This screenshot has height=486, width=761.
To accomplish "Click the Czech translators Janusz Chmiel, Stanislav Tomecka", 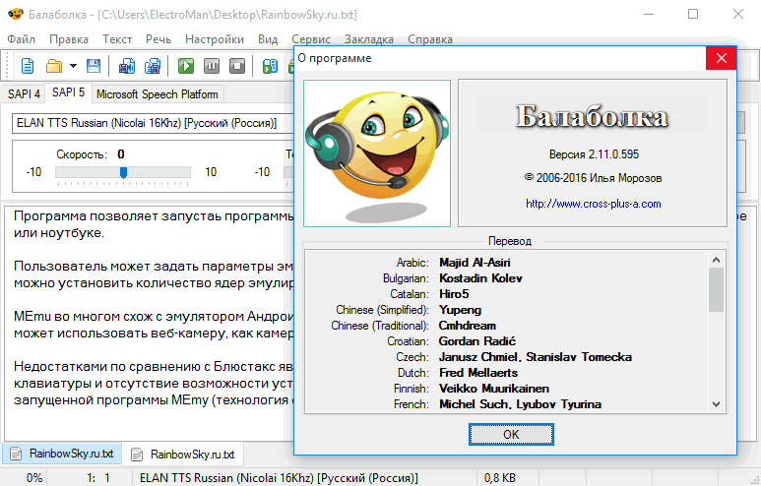I will [x=536, y=357].
